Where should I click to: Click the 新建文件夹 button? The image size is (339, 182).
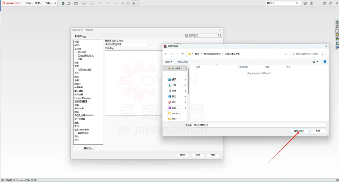183,62
